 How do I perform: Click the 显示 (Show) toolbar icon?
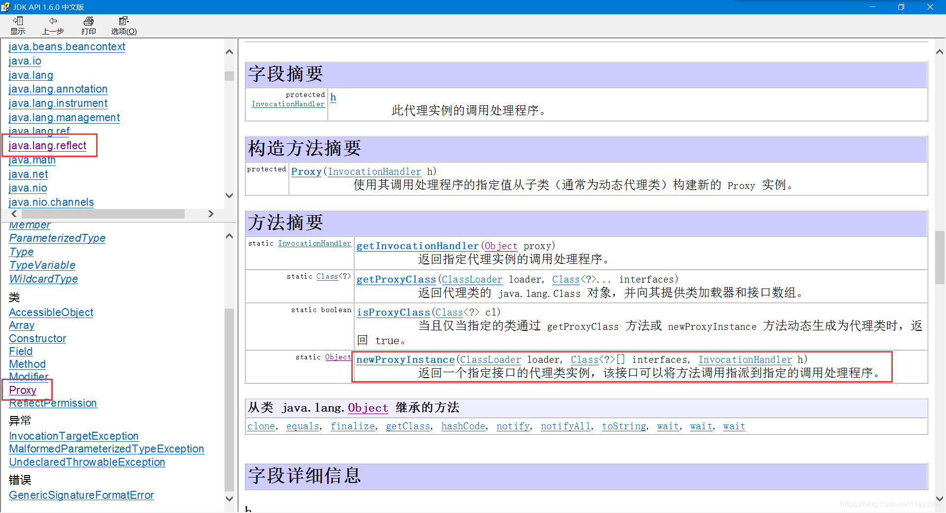[x=18, y=26]
